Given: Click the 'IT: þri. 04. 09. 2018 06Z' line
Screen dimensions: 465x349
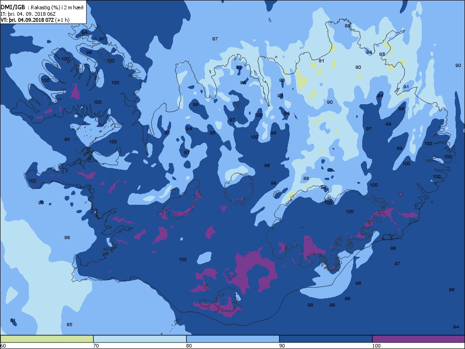Looking at the screenshot, I should point(28,14).
